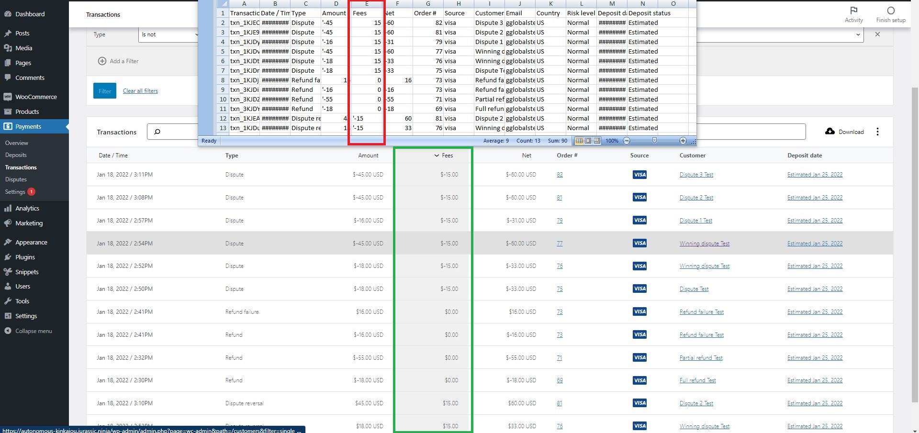The height and width of the screenshot is (433, 919).
Task: Enable Page Break Preview in Excel status bar
Action: (x=596, y=140)
